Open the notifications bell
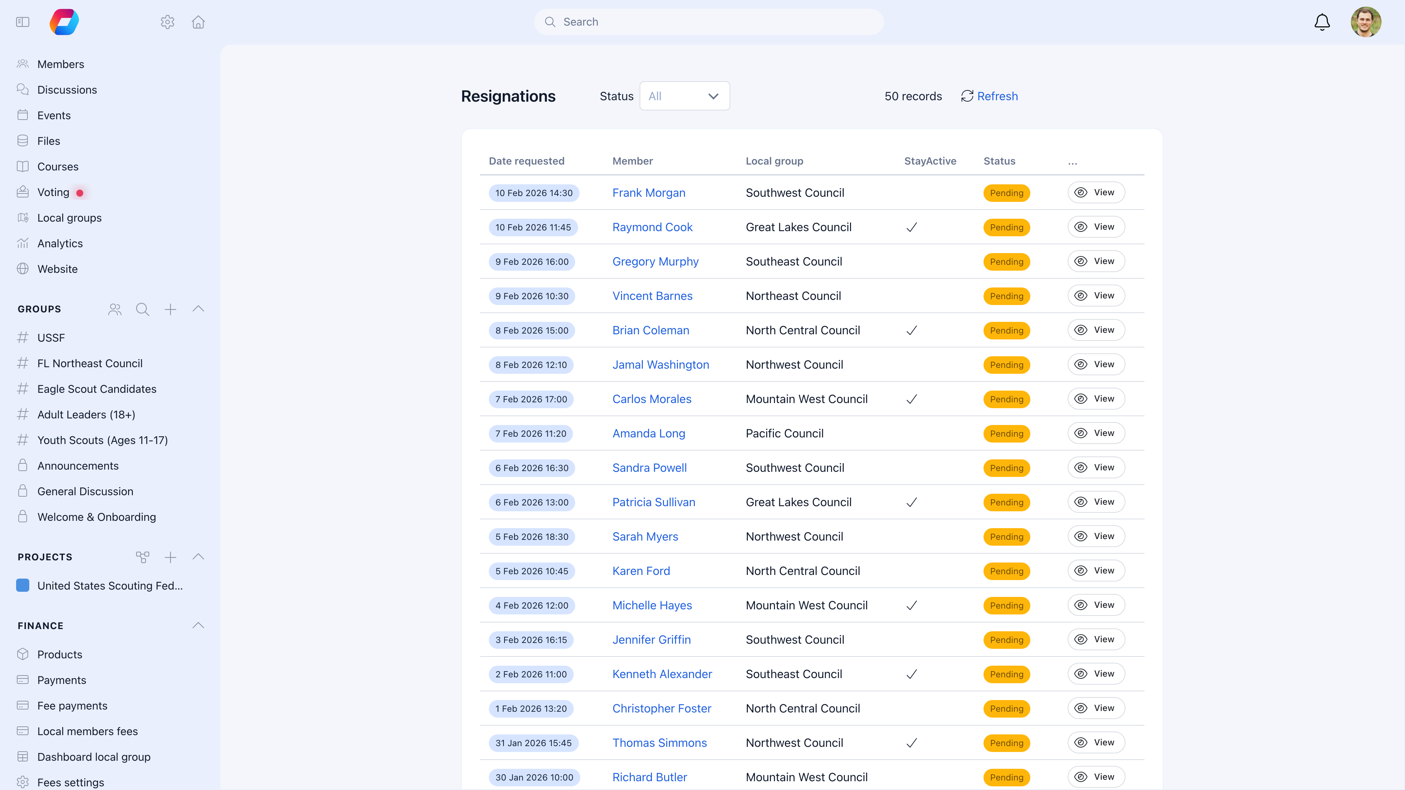The height and width of the screenshot is (790, 1405). 1322,22
